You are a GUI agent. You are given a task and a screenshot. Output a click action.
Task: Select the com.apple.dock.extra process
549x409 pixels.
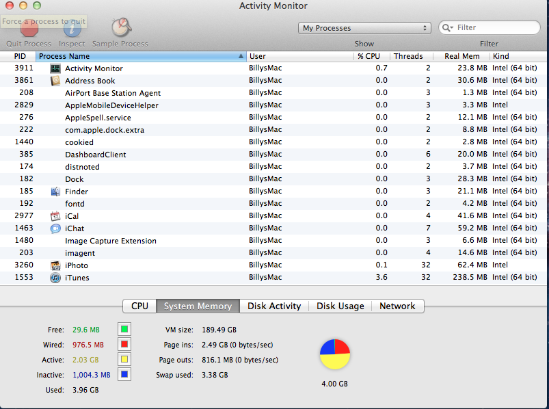tap(273, 129)
